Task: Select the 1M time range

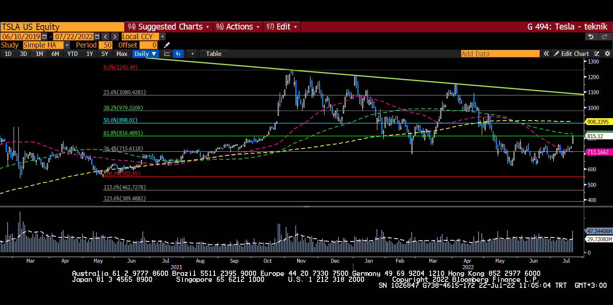Action: click(x=39, y=53)
